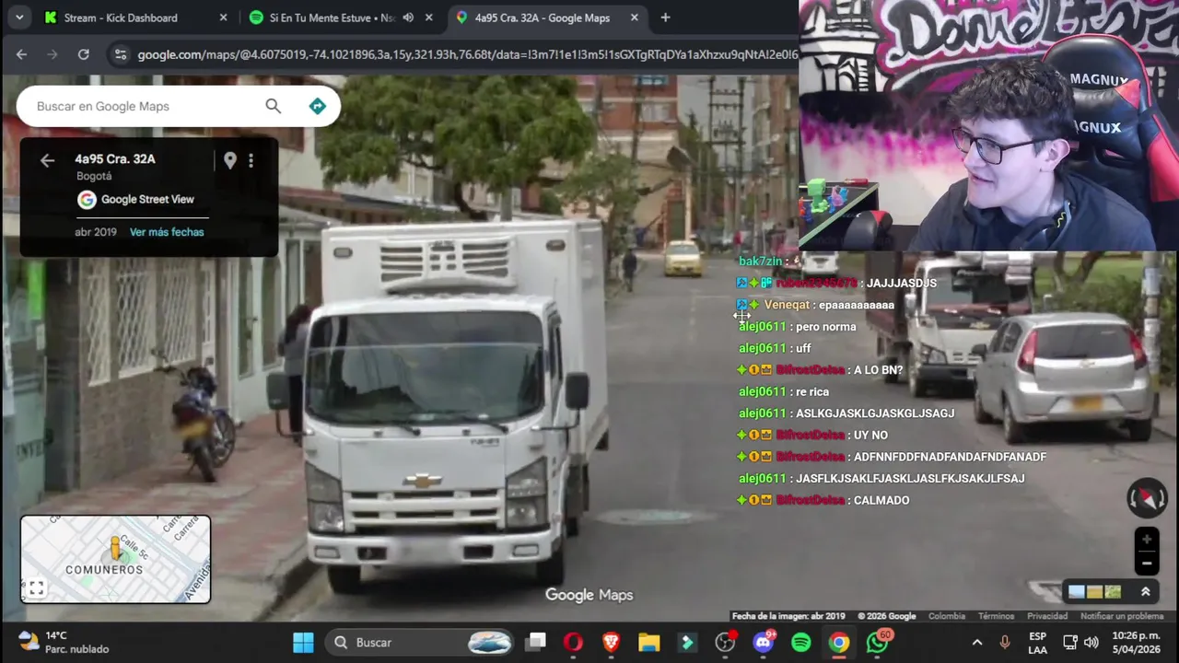The image size is (1179, 663).
Task: Exit Street View with back arrow
Action: (x=47, y=160)
